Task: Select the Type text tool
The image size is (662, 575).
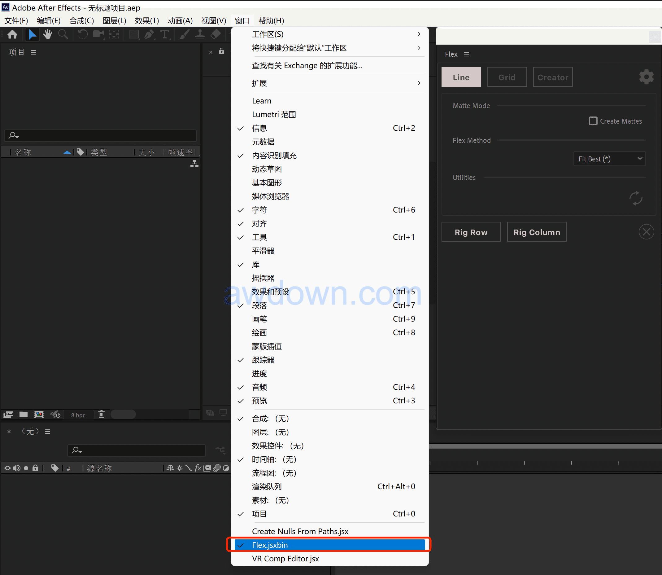Action: [164, 34]
